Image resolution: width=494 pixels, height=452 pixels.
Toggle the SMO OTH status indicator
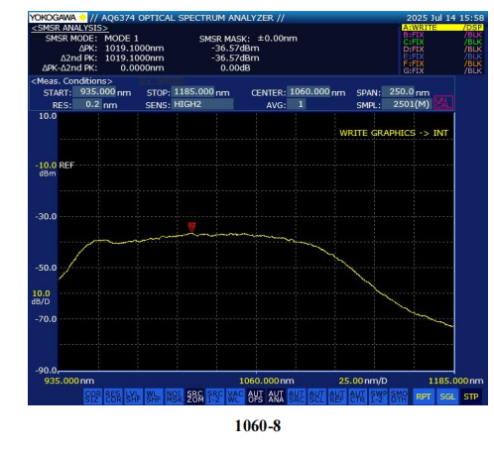pos(399,396)
